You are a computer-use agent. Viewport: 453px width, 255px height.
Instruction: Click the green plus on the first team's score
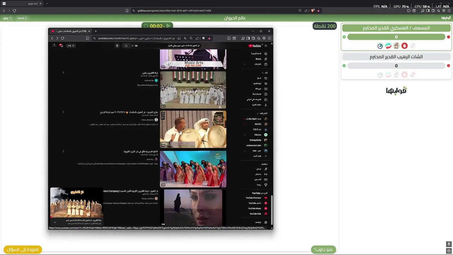point(344,37)
